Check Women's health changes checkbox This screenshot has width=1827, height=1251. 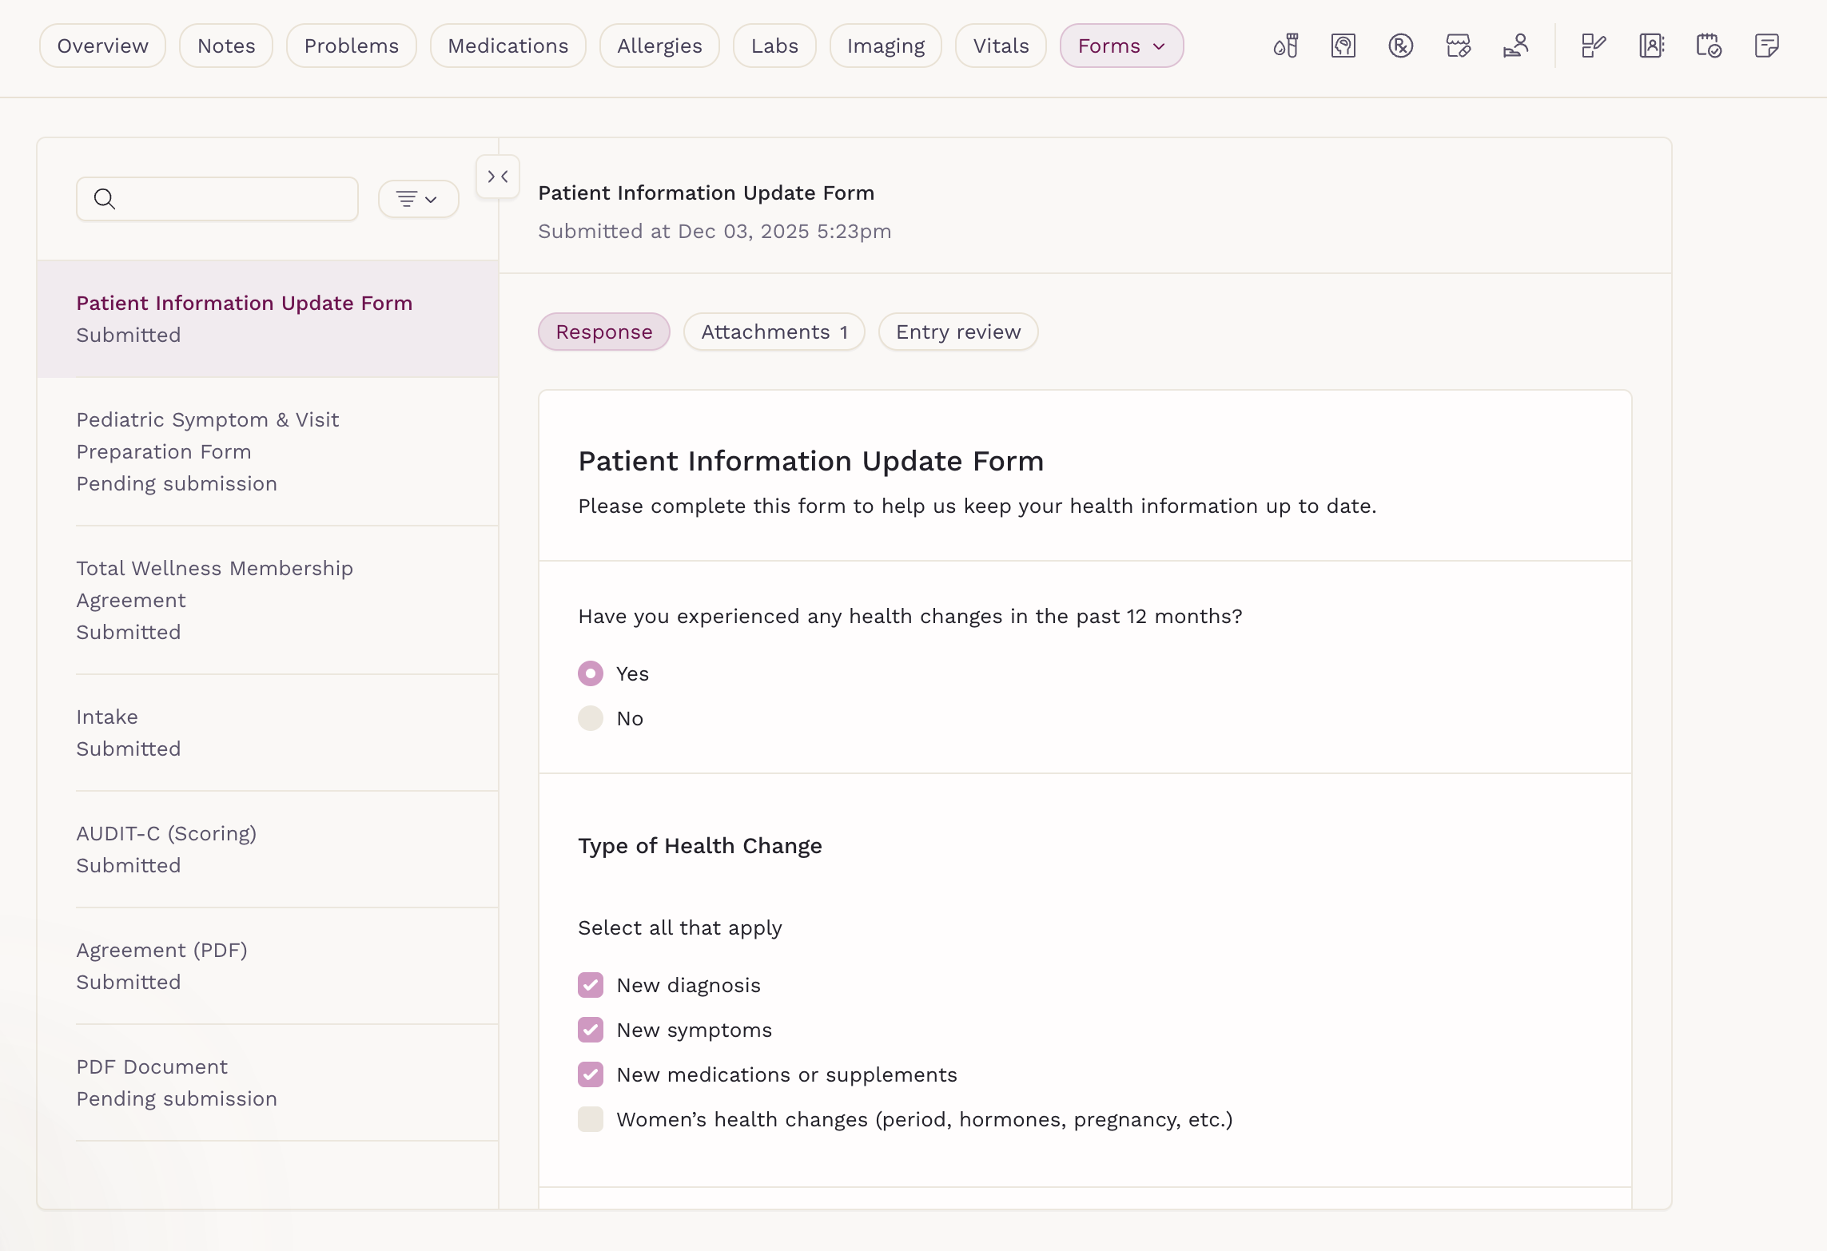coord(591,1119)
